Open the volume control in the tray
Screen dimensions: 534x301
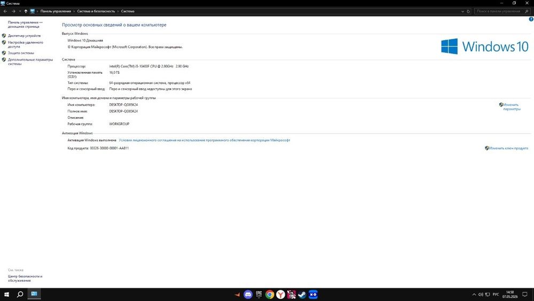(x=481, y=295)
